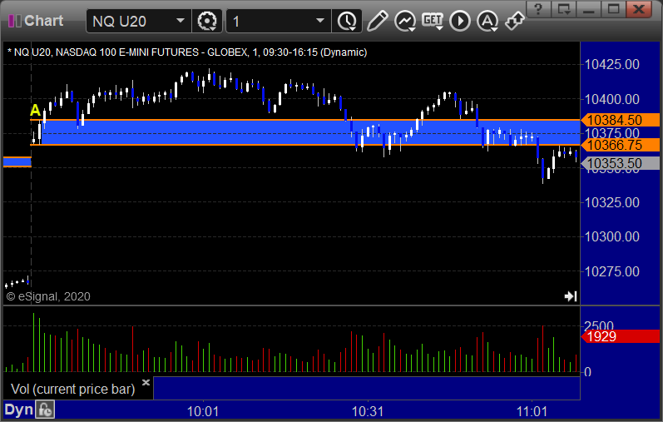Click the Dyn scaling label
Screen dimensions: 663x422
click(x=18, y=410)
